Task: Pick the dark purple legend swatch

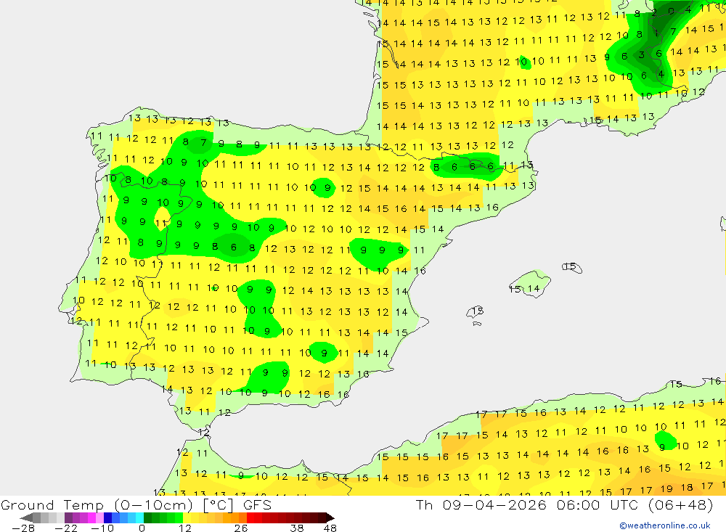Action: coord(68,517)
